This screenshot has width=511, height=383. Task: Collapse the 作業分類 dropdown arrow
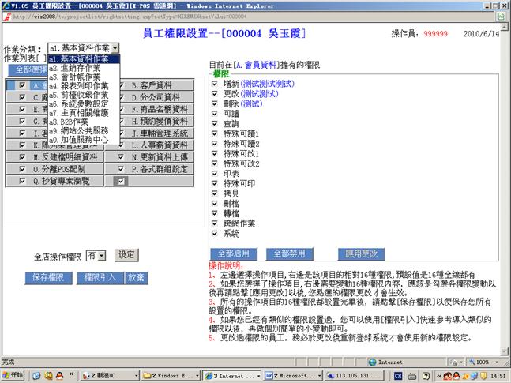pyautogui.click(x=115, y=48)
